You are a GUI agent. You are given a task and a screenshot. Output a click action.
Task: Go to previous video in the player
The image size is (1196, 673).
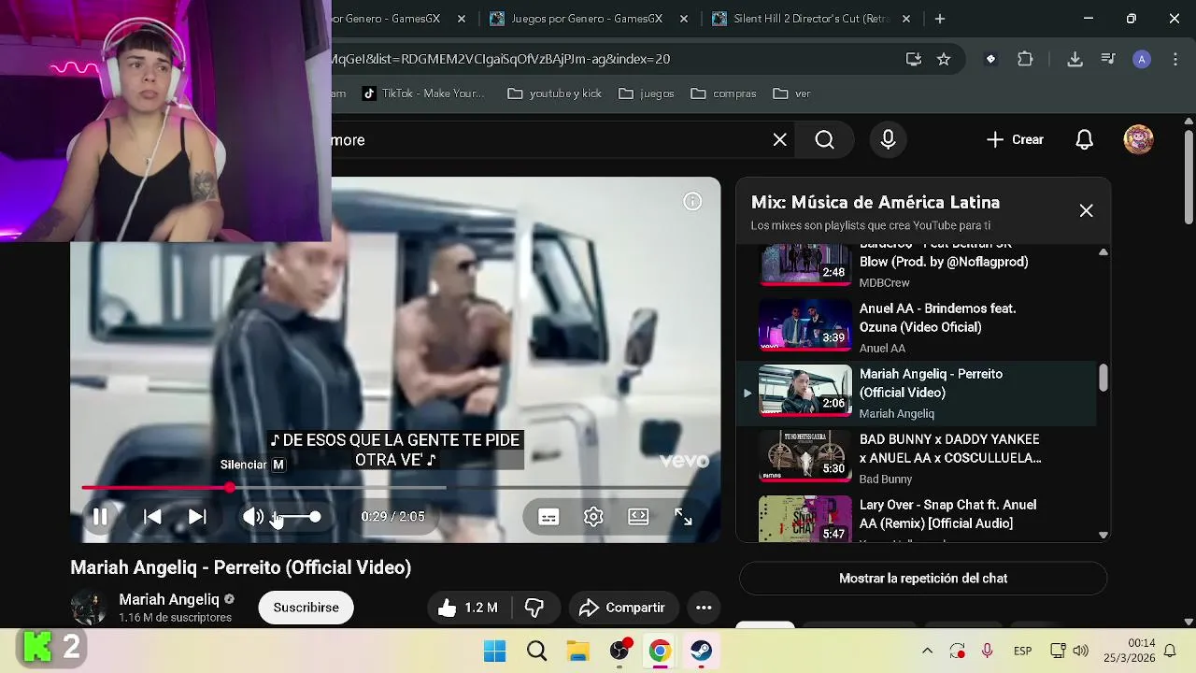(x=152, y=517)
